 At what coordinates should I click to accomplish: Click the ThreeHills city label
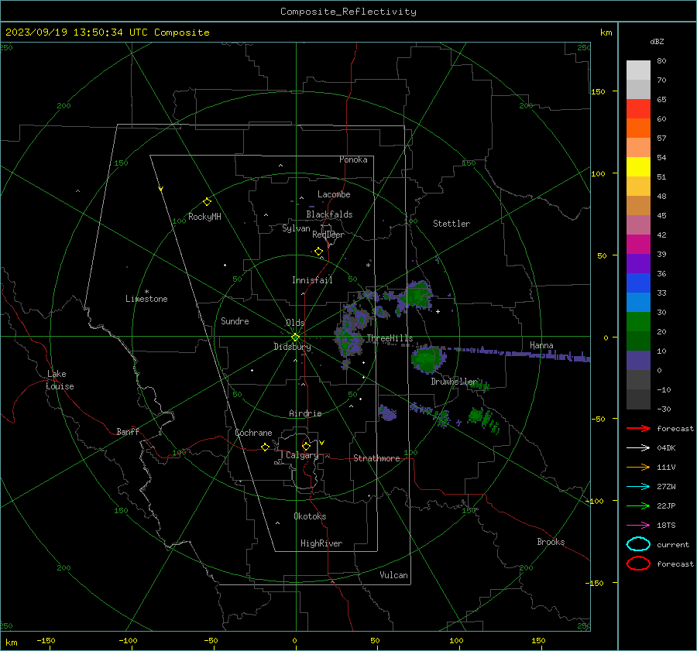(390, 338)
